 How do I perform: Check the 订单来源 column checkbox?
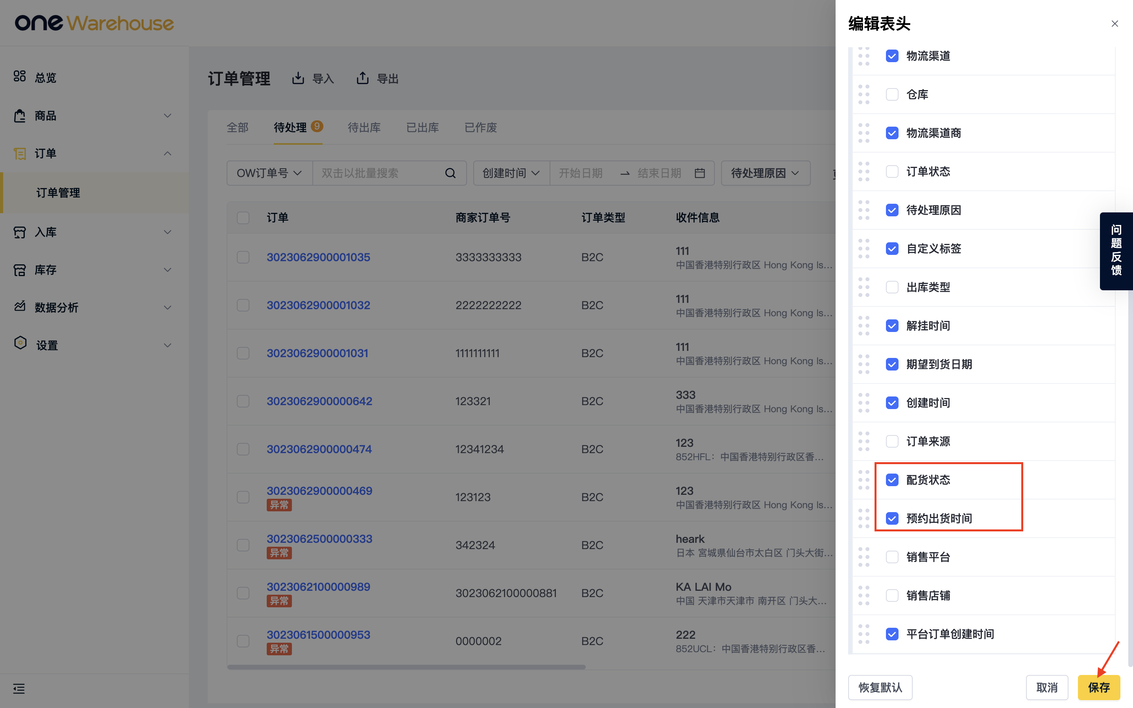tap(892, 441)
